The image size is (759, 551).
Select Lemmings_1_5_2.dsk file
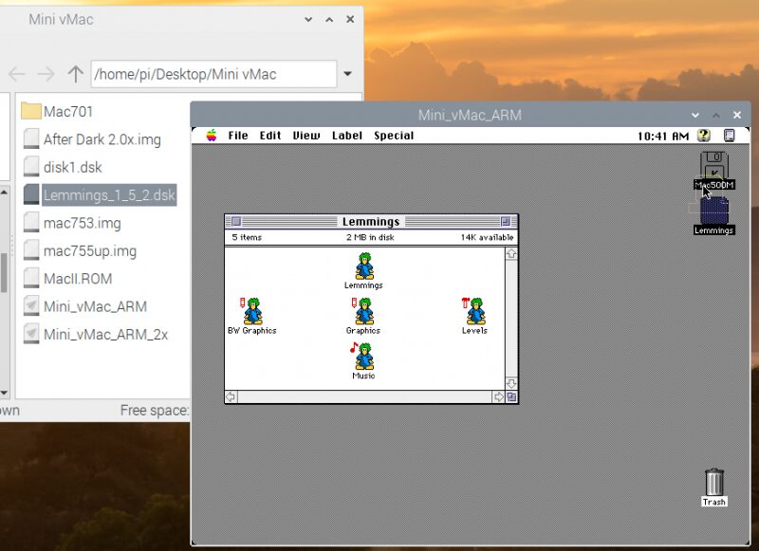pyautogui.click(x=100, y=195)
